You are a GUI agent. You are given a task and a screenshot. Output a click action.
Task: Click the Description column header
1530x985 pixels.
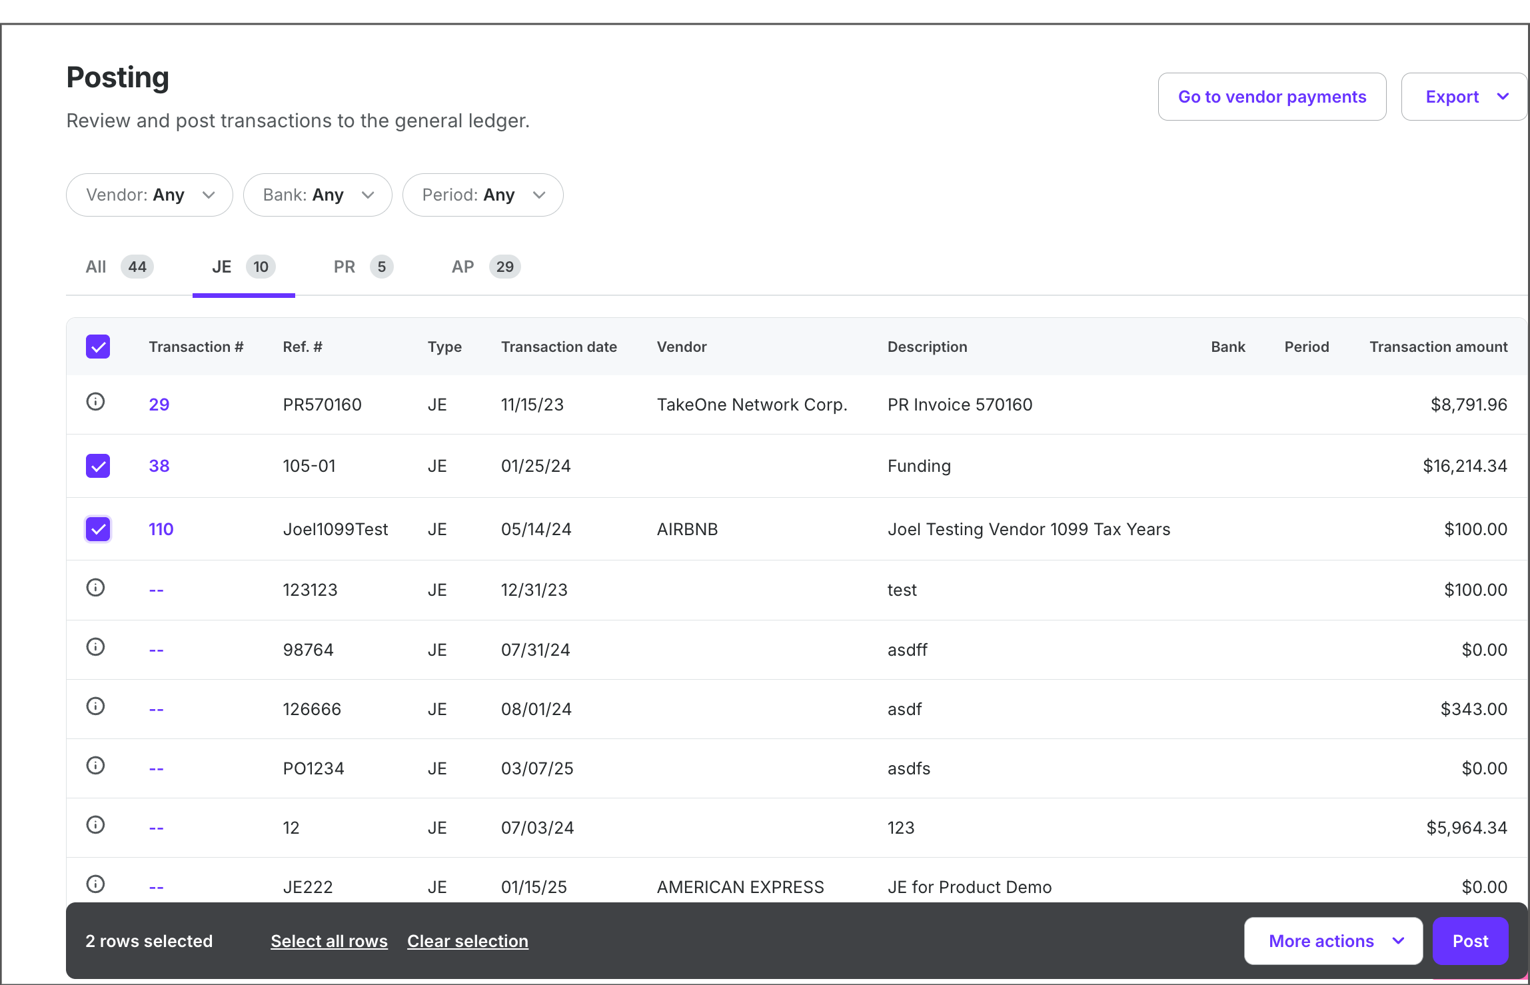927,347
